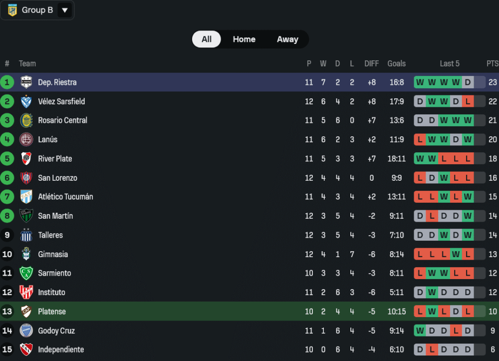Viewport: 499px width, 361px height.
Task: Click the River Plate club crest
Action: pyautogui.click(x=26, y=159)
